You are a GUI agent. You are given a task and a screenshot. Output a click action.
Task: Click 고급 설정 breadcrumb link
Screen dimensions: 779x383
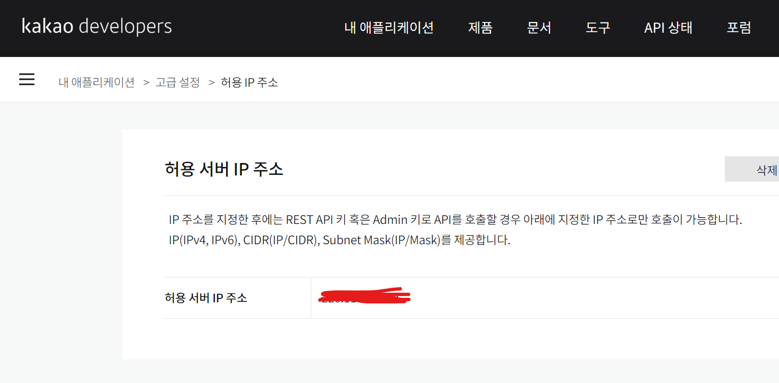pyautogui.click(x=178, y=82)
